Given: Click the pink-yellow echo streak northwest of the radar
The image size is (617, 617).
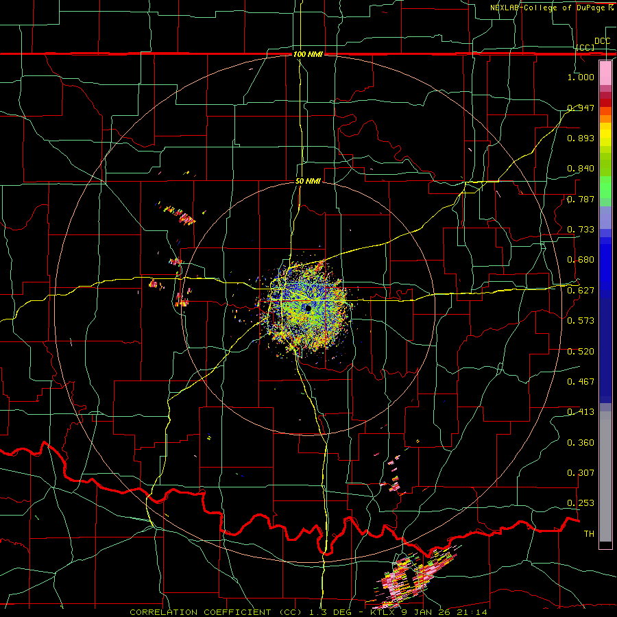Looking at the screenshot, I should pyautogui.click(x=180, y=215).
